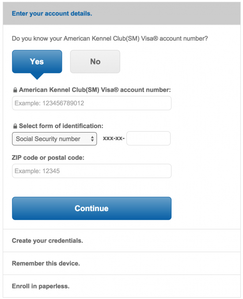Click the Visa account number label text
243x299 pixels.
pyautogui.click(x=95, y=90)
